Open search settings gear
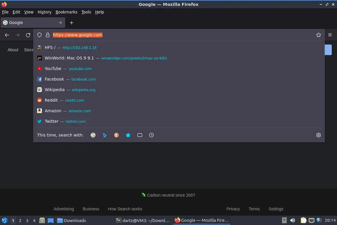Viewport: 337px width, 225px height. click(319, 135)
